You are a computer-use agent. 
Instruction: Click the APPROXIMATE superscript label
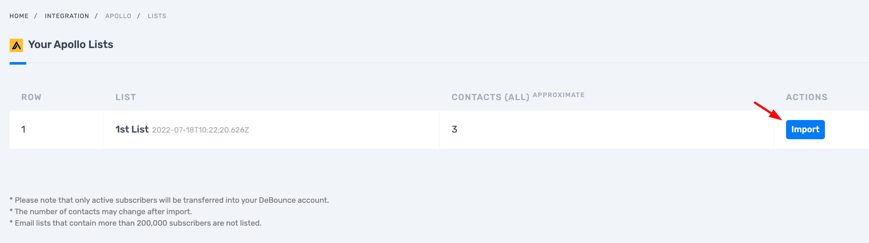pos(559,95)
